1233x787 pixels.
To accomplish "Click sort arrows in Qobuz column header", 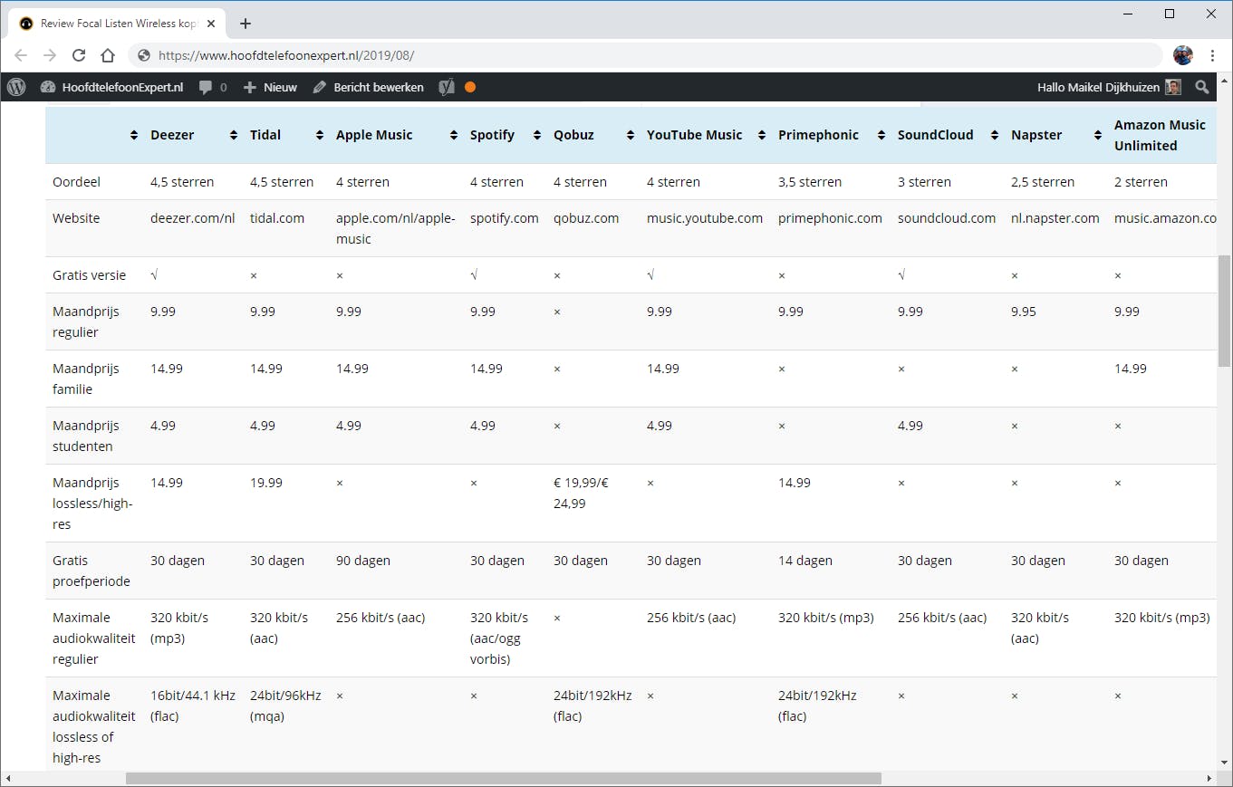I will click(631, 135).
